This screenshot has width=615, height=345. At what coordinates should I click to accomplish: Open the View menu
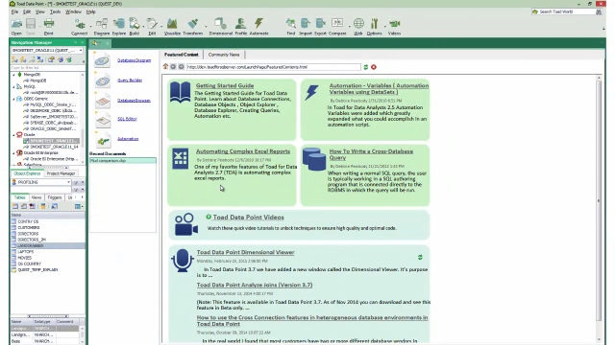40,11
